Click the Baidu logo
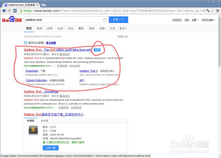 click(12, 19)
